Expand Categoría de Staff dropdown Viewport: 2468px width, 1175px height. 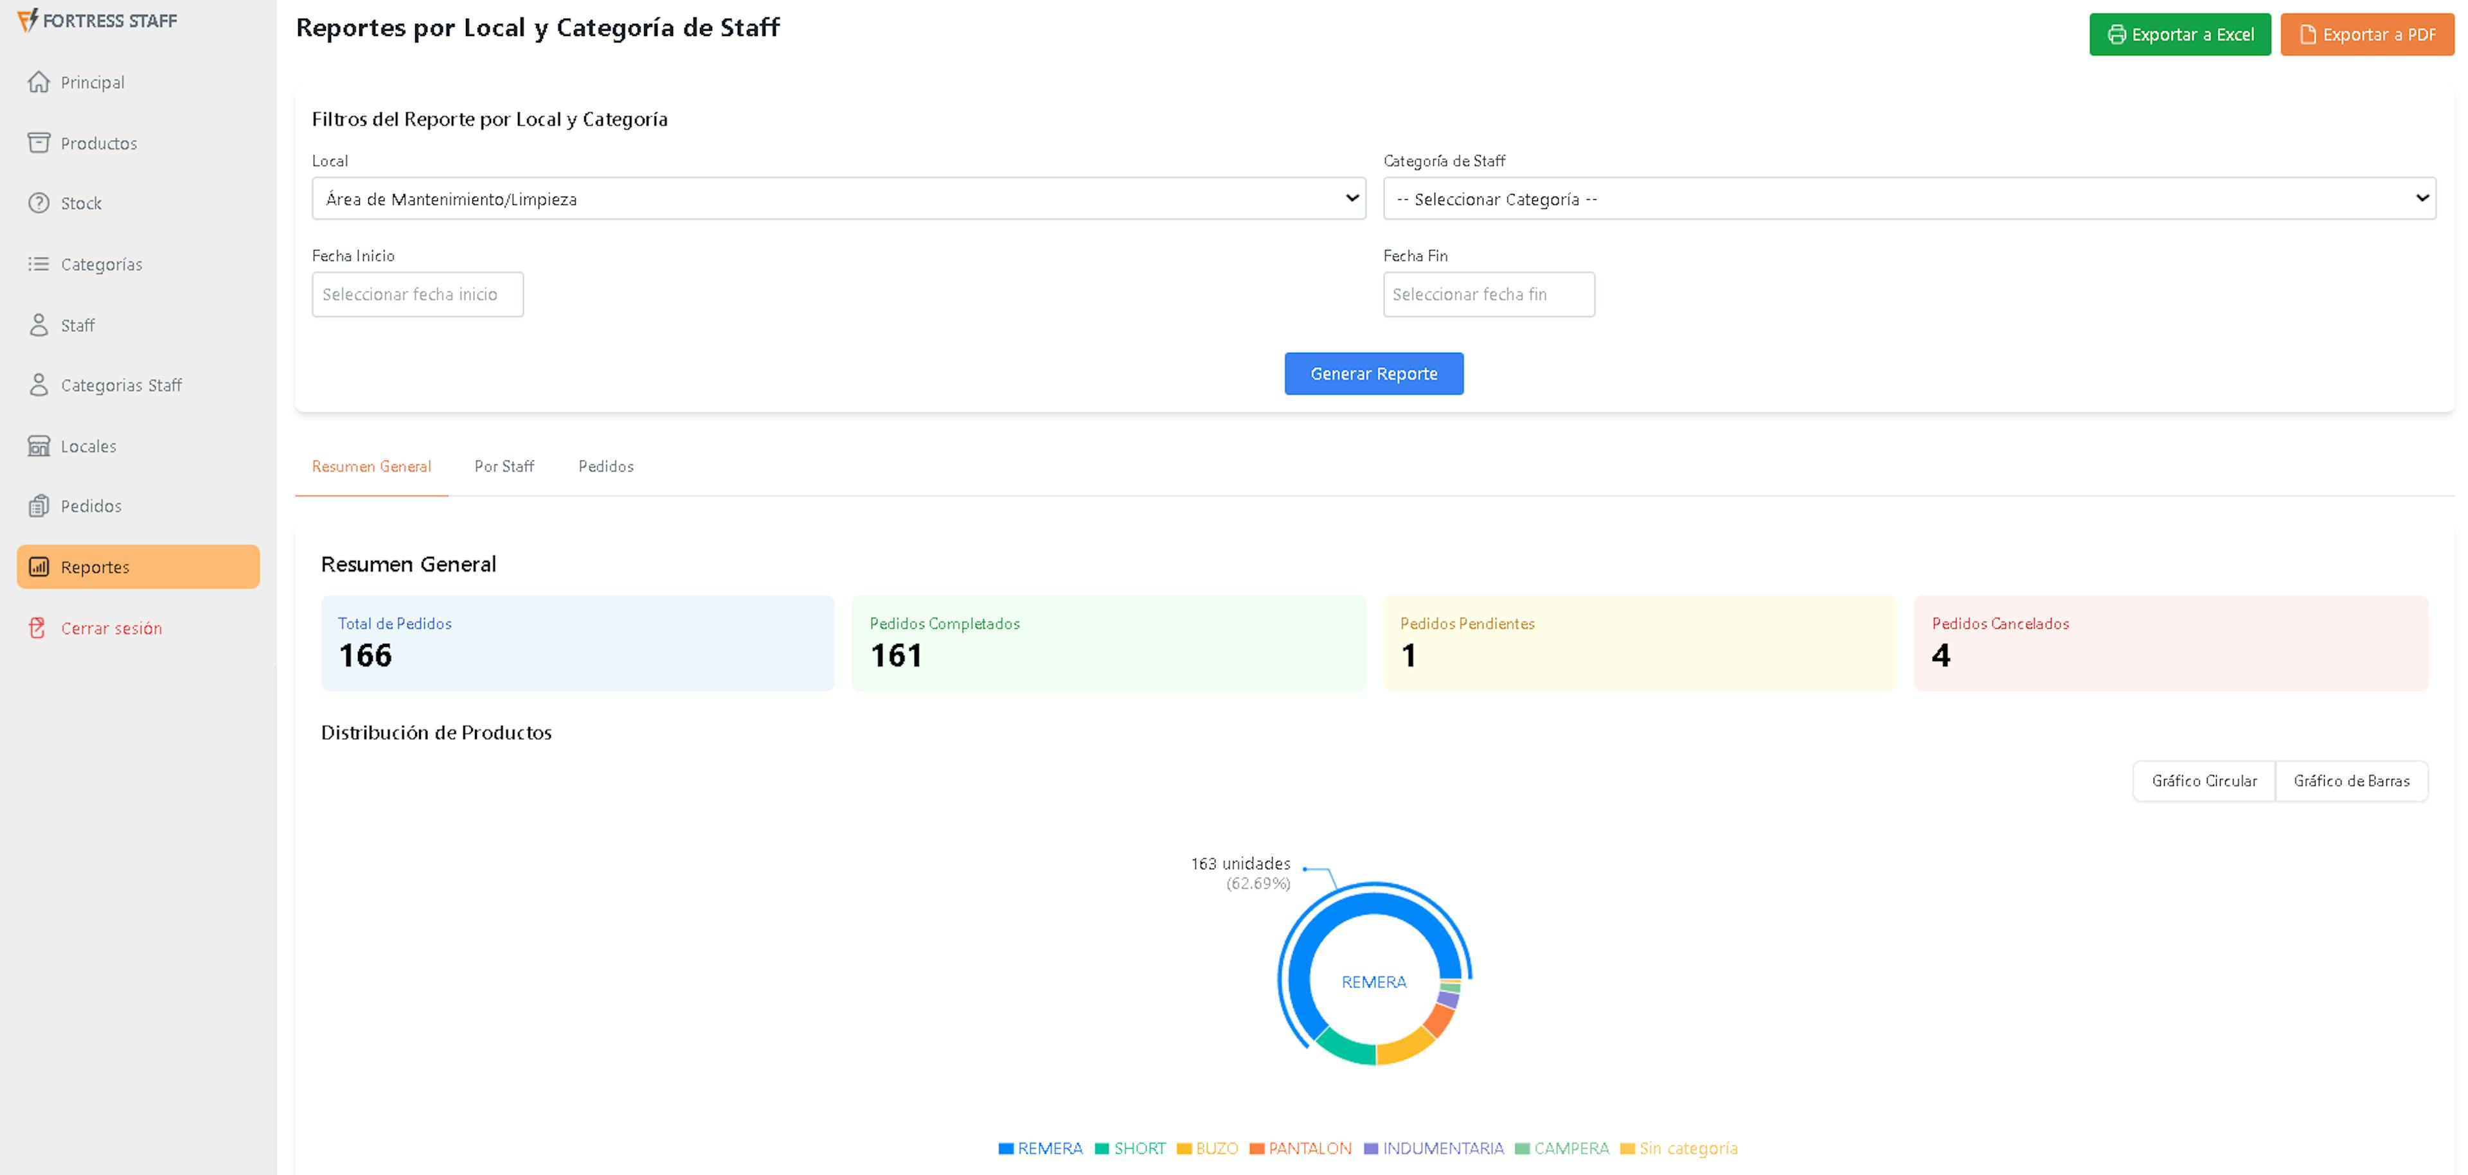click(1908, 199)
